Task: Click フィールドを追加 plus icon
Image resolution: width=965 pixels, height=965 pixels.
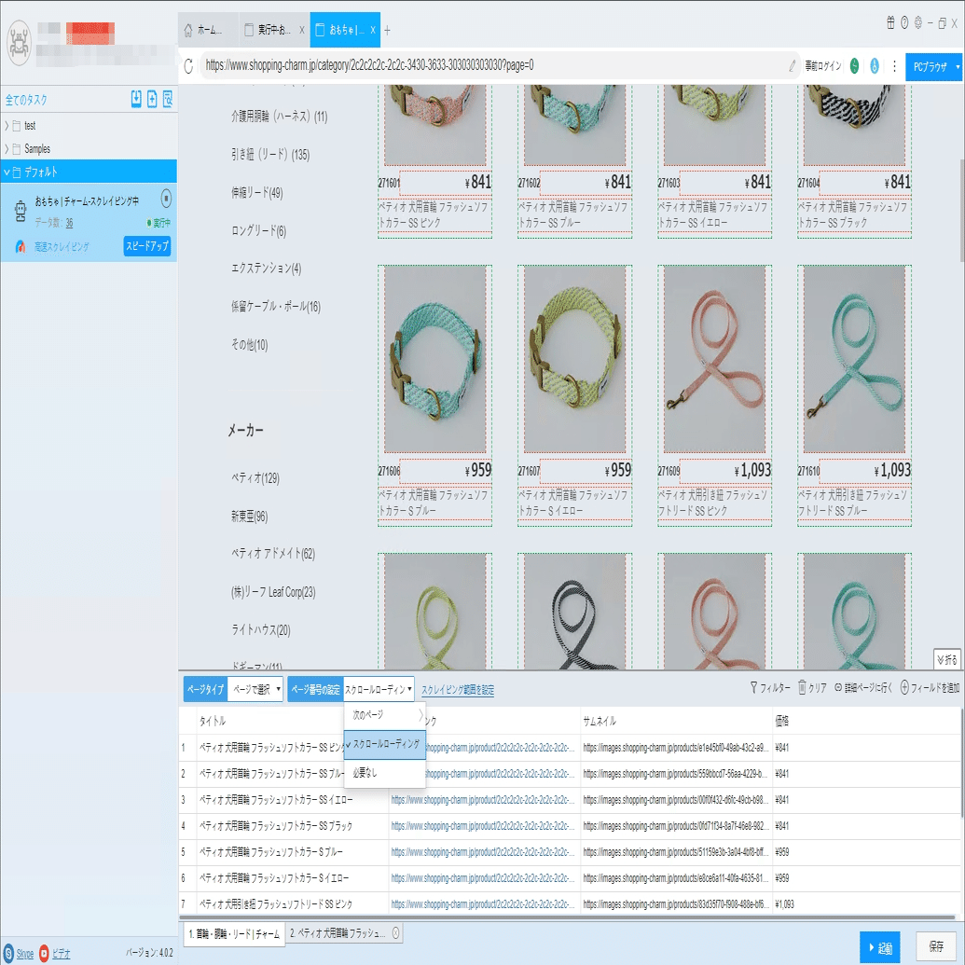Action: (904, 688)
